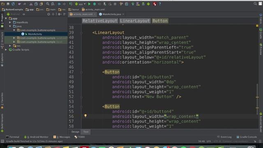The width and height of the screenshot is (263, 148).
Task: Expand the com.example.buttonexample androidTest package
Action: tap(14, 38)
